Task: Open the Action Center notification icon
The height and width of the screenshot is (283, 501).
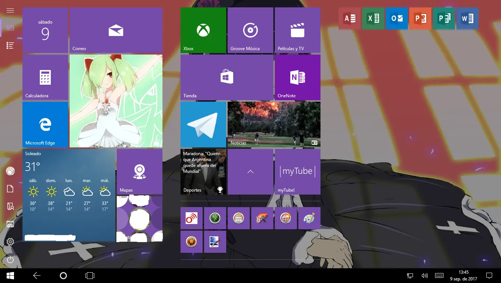Action: (x=489, y=276)
